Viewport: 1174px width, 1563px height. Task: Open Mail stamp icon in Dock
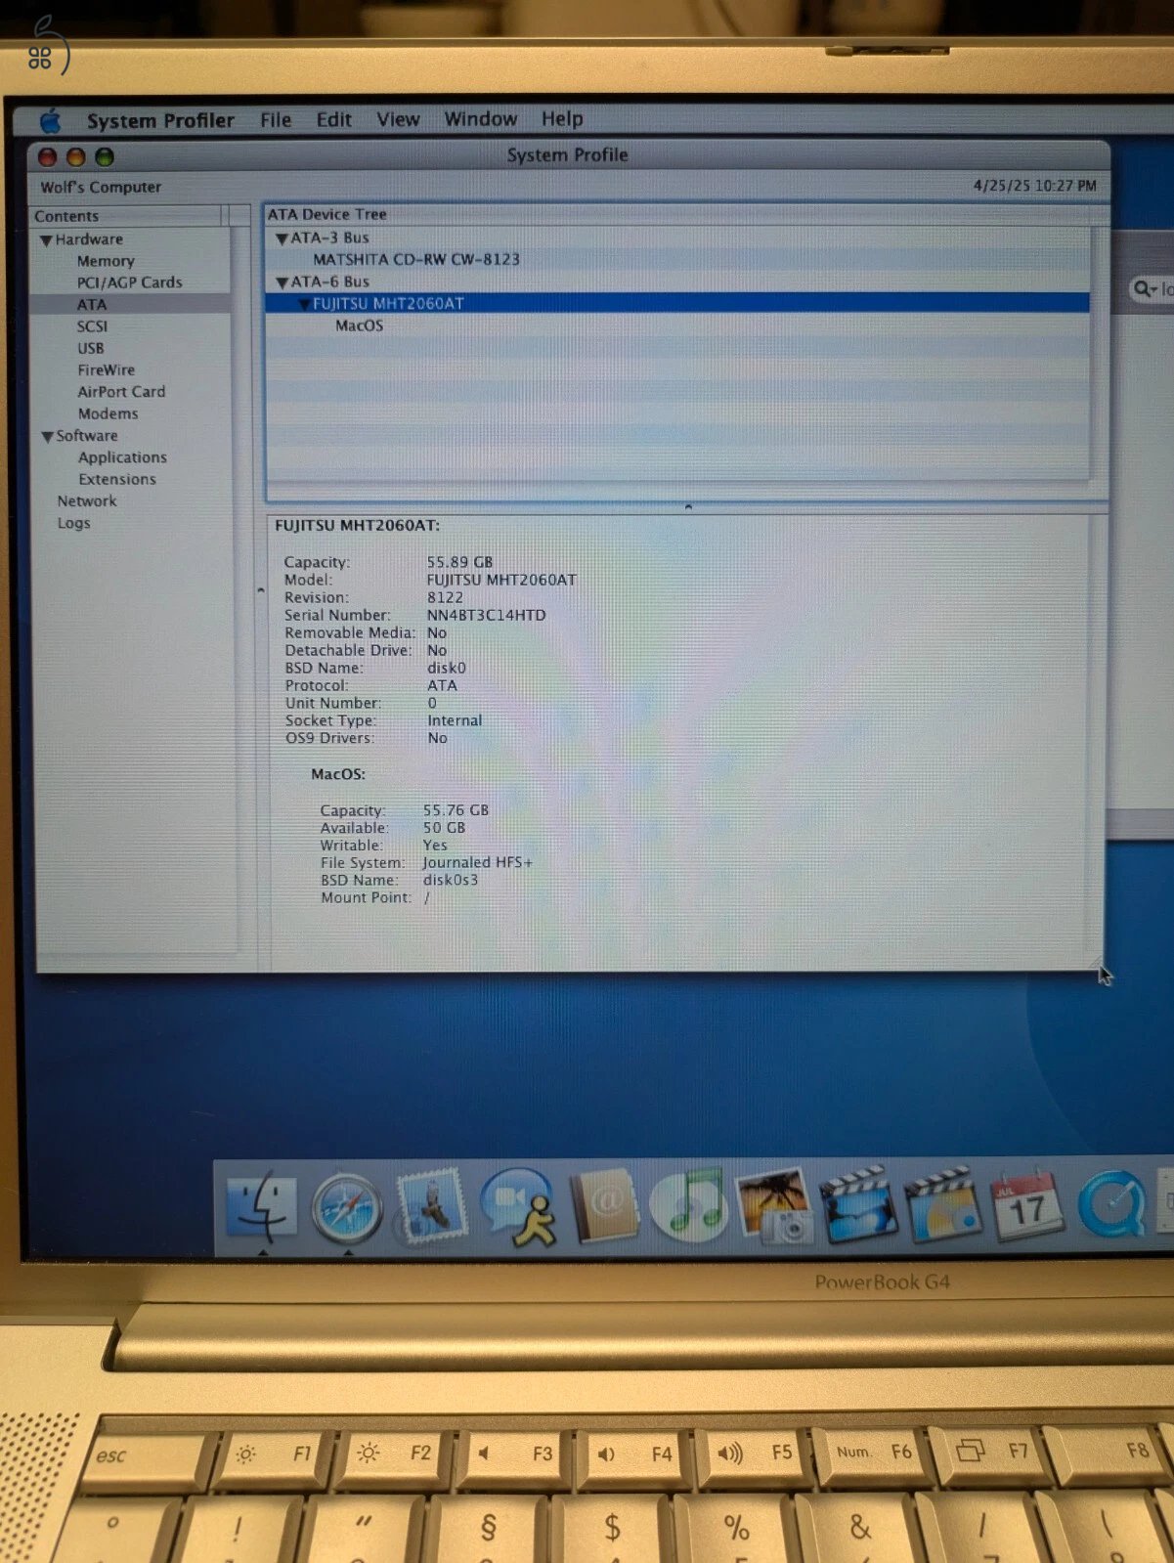pos(430,1204)
